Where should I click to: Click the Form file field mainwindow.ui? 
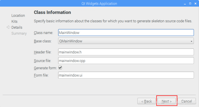126,75
